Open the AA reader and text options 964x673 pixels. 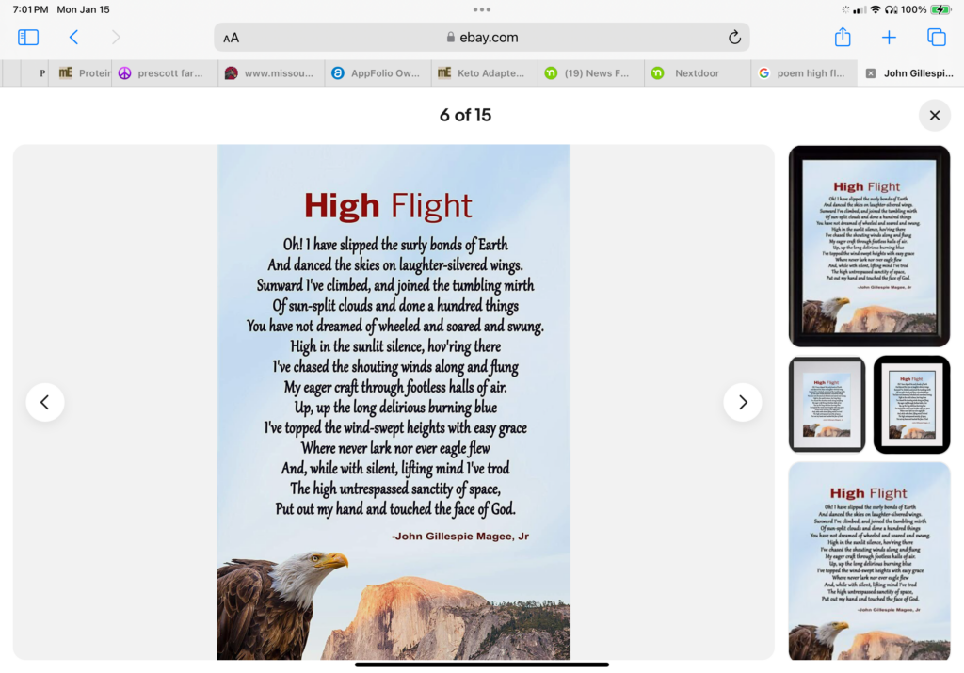coord(232,38)
